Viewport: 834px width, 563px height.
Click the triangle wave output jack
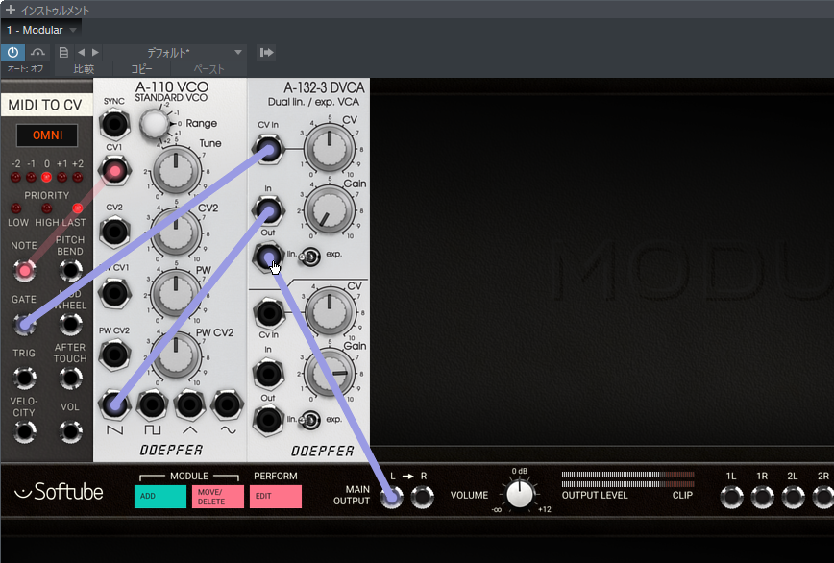click(x=189, y=405)
